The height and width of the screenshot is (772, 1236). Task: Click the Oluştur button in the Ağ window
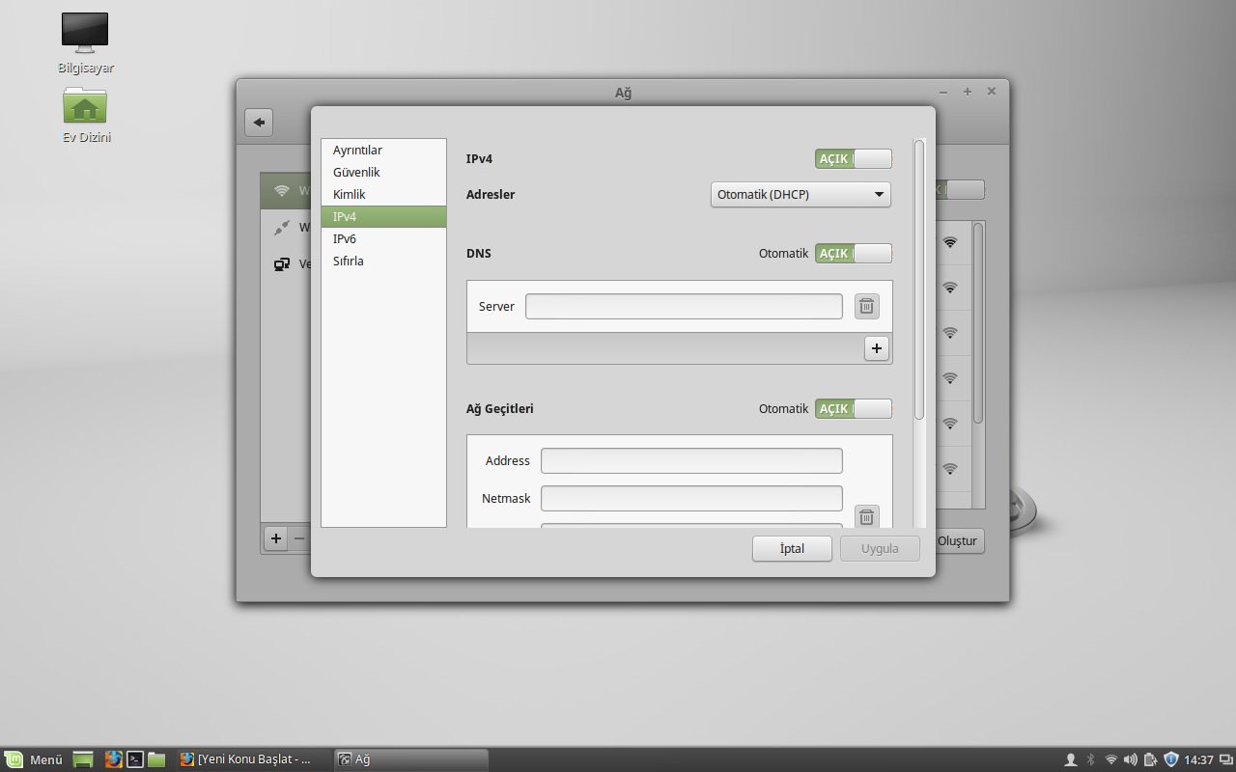pos(958,540)
